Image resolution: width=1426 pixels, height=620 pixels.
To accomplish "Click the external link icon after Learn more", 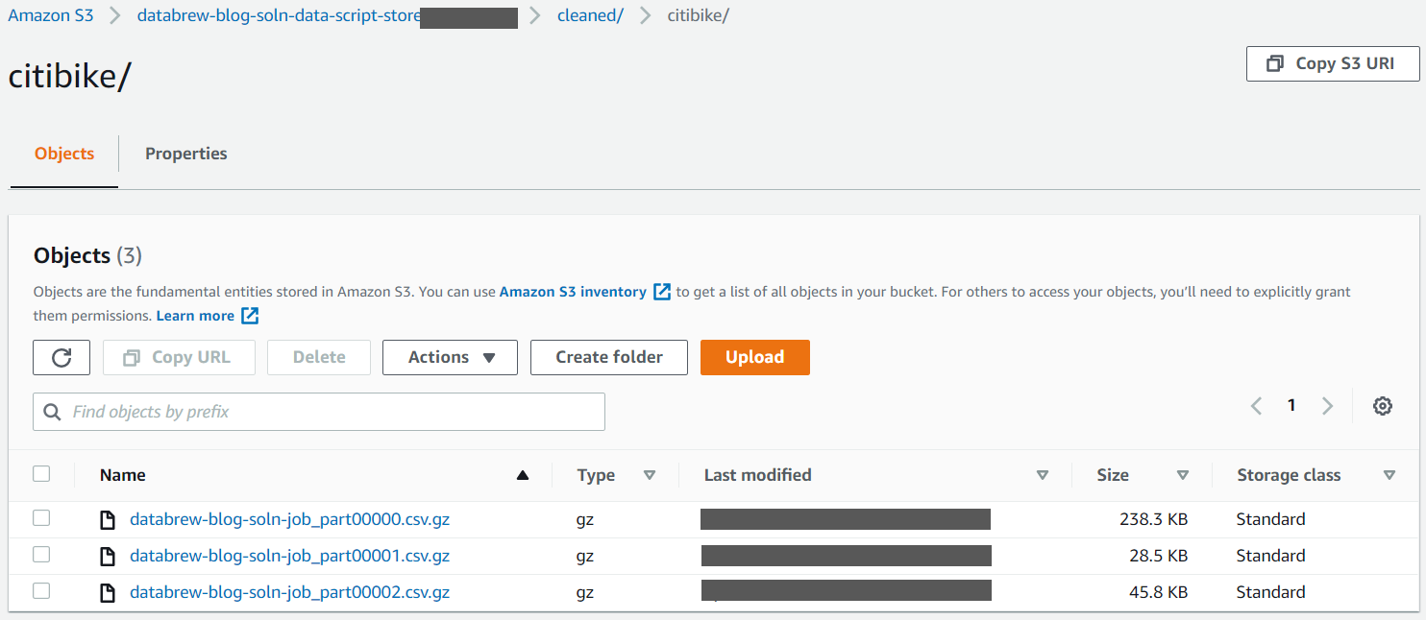I will click(x=250, y=316).
